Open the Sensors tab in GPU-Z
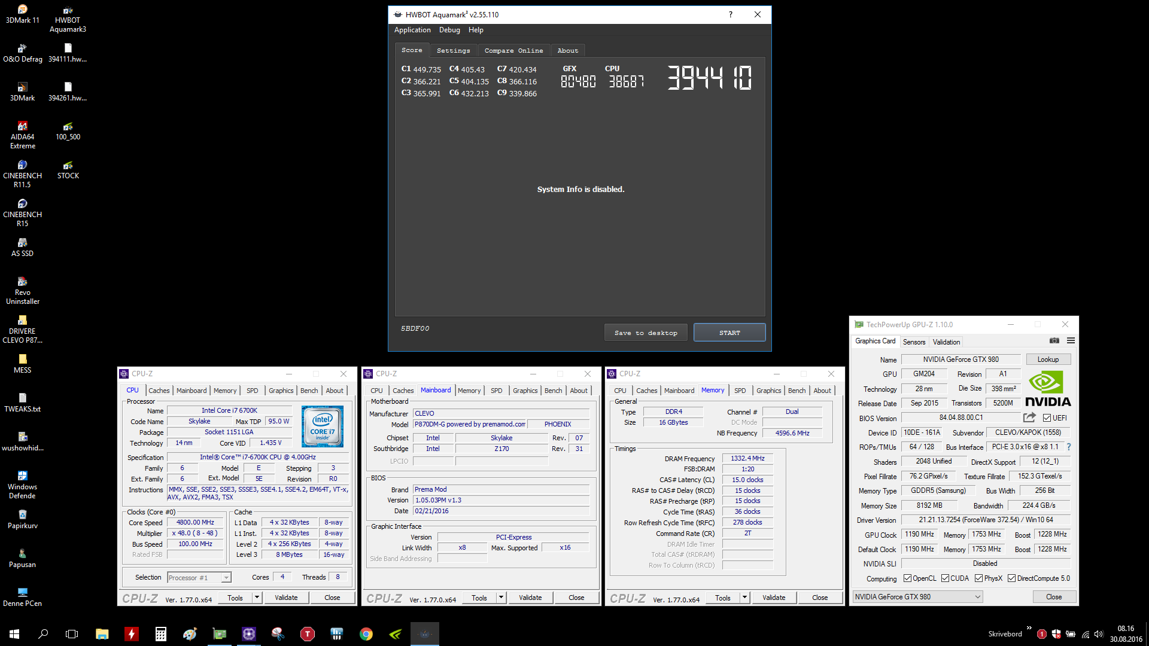The image size is (1149, 646). (x=914, y=342)
